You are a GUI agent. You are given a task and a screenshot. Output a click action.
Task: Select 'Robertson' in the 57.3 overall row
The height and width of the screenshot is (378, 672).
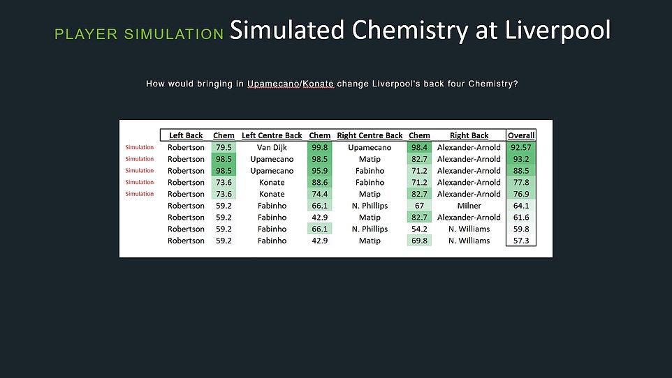[186, 241]
